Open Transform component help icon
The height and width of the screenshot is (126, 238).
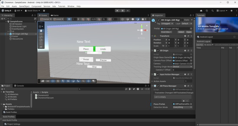tap(185, 36)
